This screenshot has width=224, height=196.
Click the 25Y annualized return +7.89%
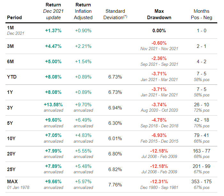click(53, 166)
